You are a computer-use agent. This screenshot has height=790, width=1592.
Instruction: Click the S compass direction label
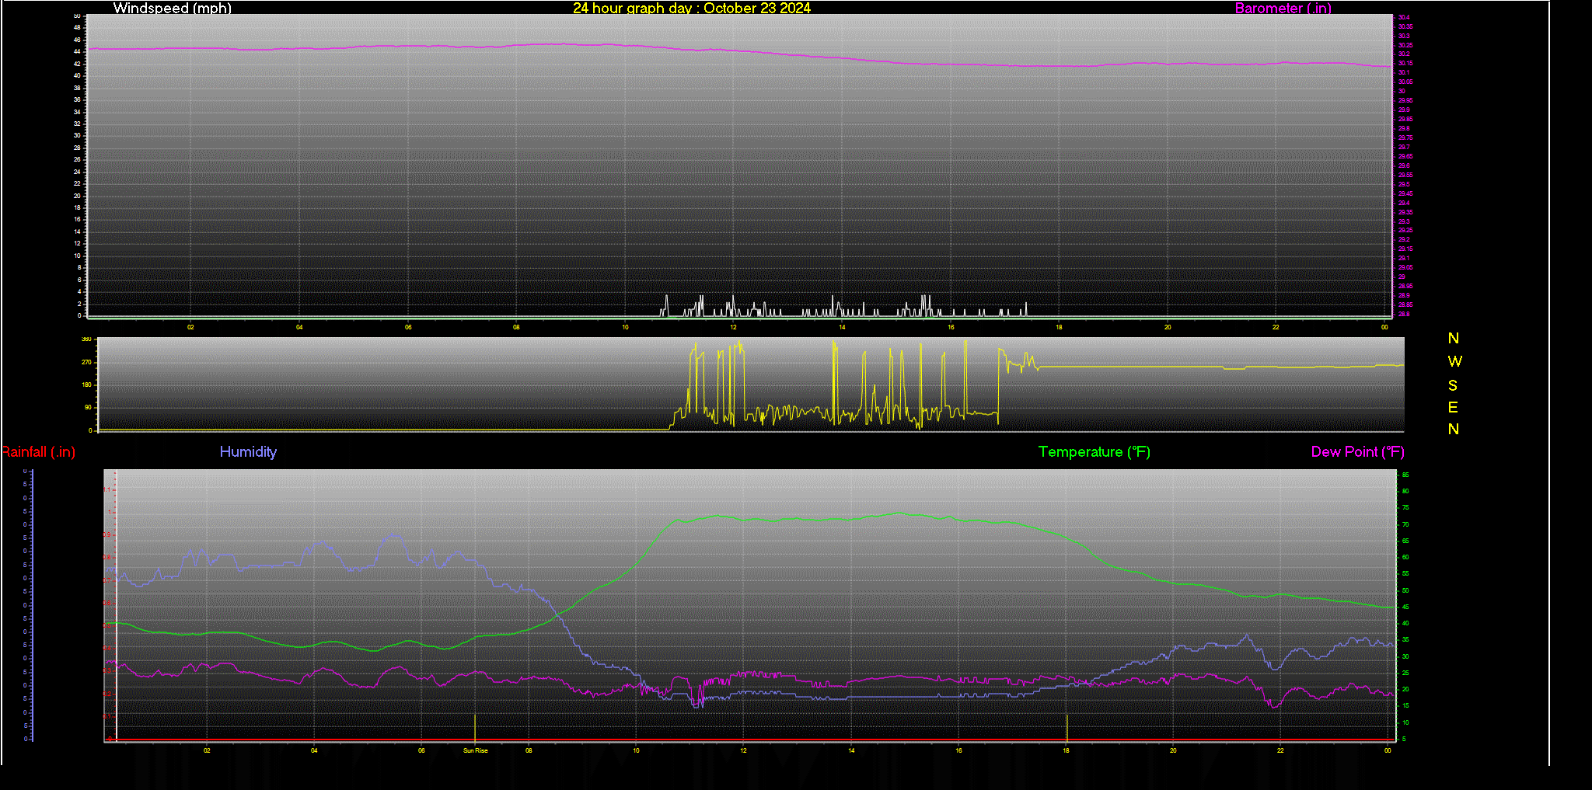(x=1453, y=385)
